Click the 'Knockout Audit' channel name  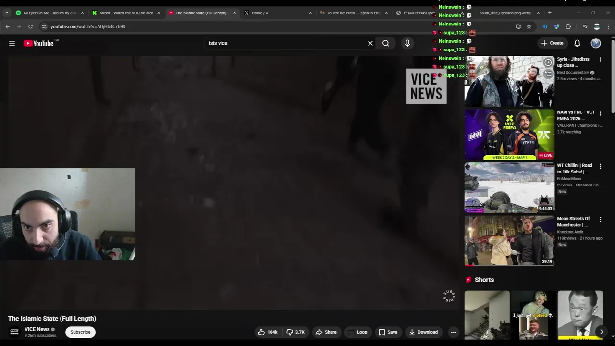pos(570,232)
